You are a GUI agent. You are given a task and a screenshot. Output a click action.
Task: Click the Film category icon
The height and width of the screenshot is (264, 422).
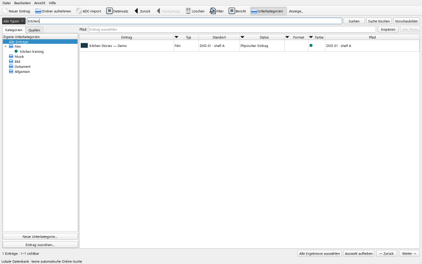point(11,46)
